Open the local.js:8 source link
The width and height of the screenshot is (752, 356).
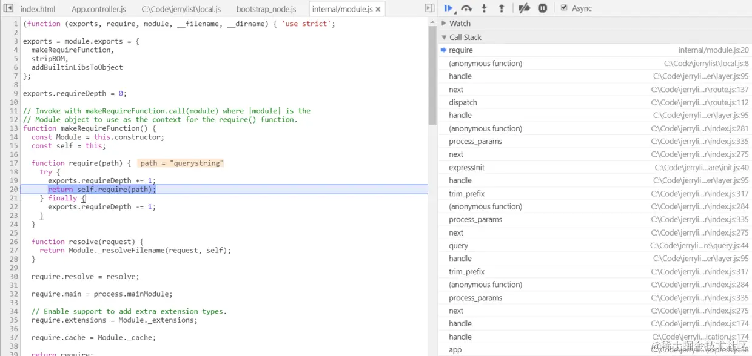point(706,64)
